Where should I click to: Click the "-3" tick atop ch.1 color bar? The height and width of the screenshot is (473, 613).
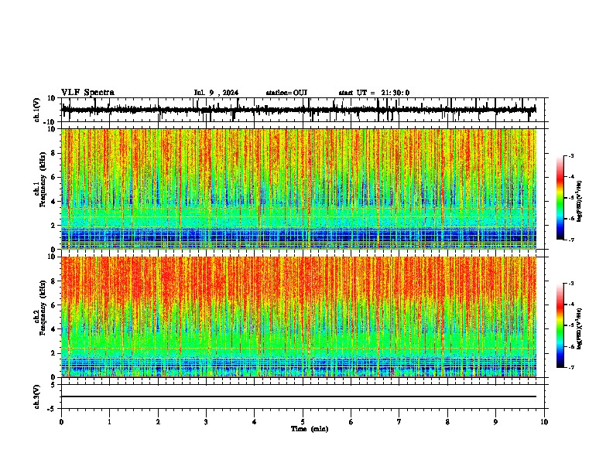pyautogui.click(x=570, y=155)
